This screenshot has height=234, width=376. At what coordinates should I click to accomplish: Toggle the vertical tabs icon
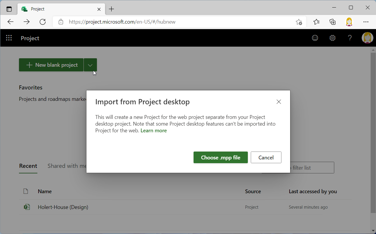9,9
